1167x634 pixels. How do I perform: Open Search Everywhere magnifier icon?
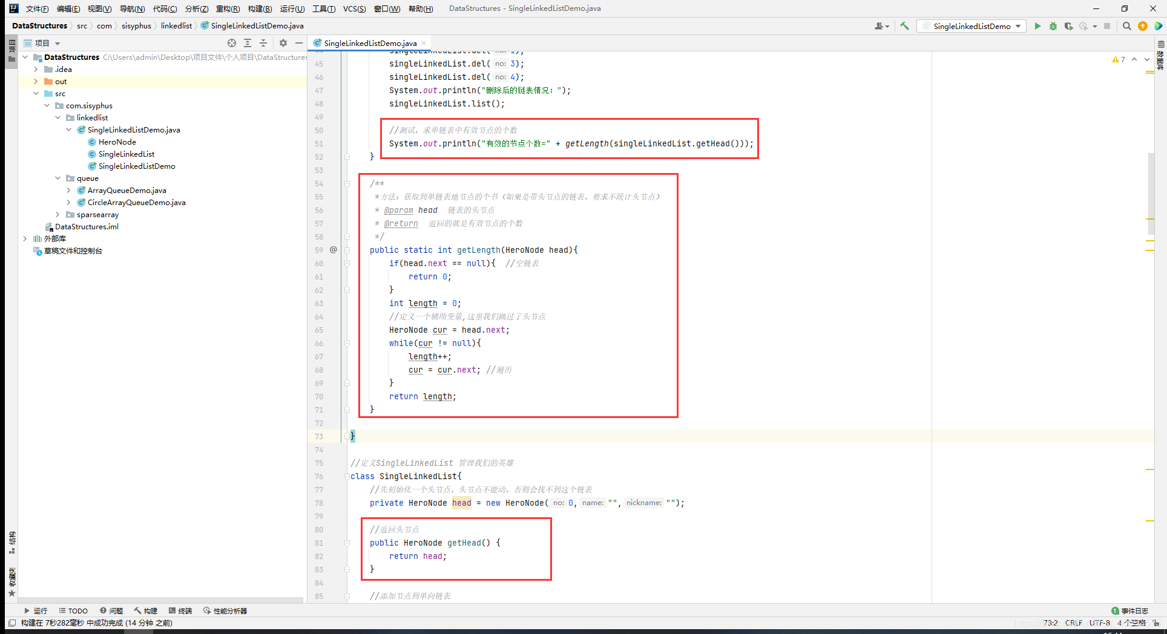pos(1126,26)
